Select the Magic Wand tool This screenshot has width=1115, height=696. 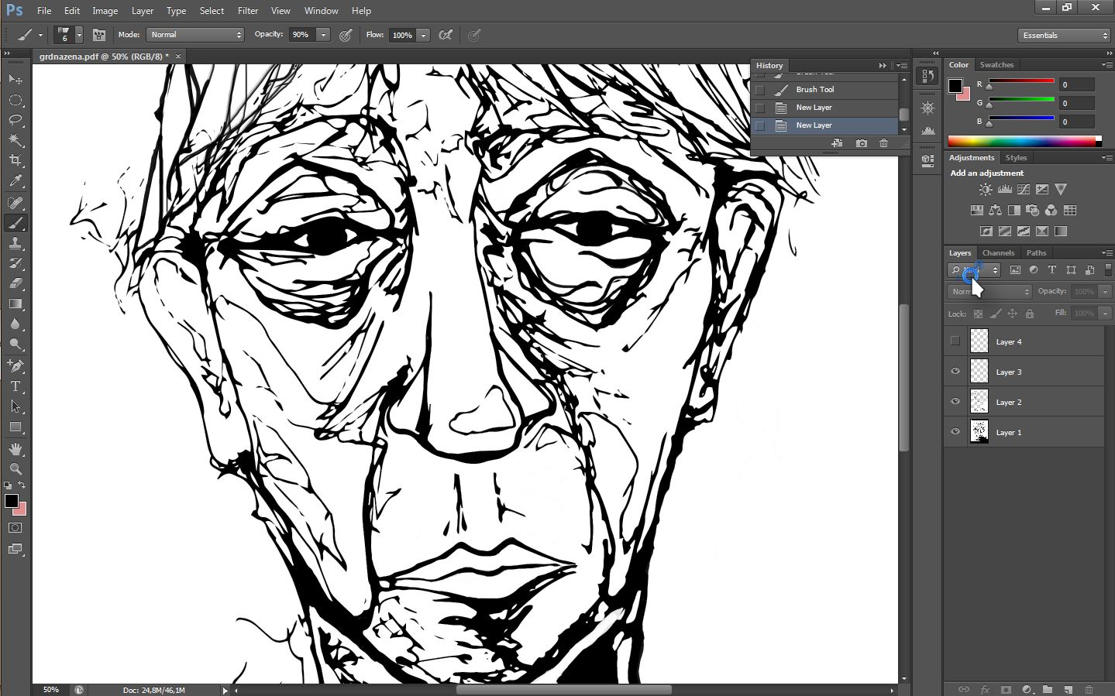coord(15,140)
